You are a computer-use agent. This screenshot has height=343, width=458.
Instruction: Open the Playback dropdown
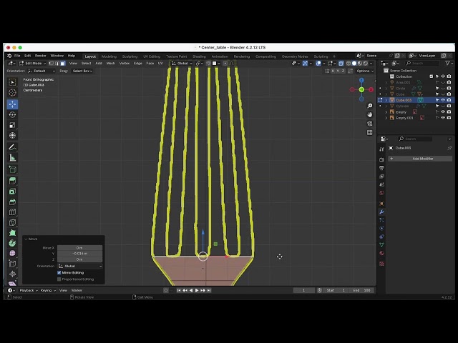click(x=29, y=290)
